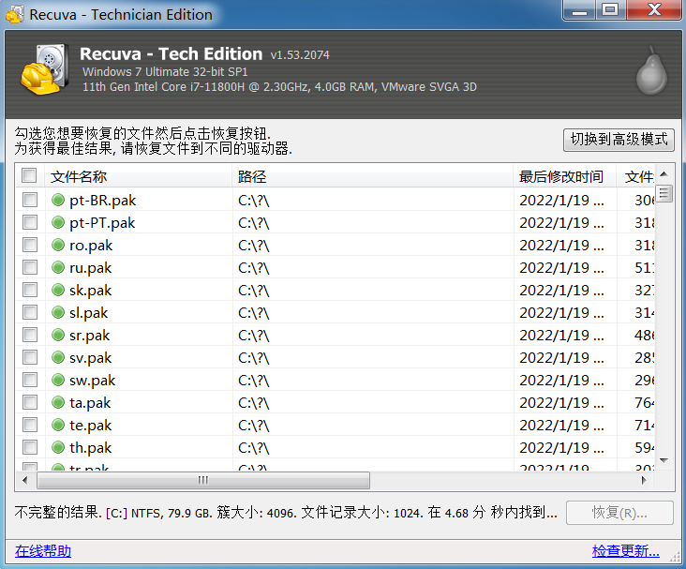Image resolution: width=686 pixels, height=569 pixels.
Task: Maximize the Recuva window
Action: (x=610, y=10)
